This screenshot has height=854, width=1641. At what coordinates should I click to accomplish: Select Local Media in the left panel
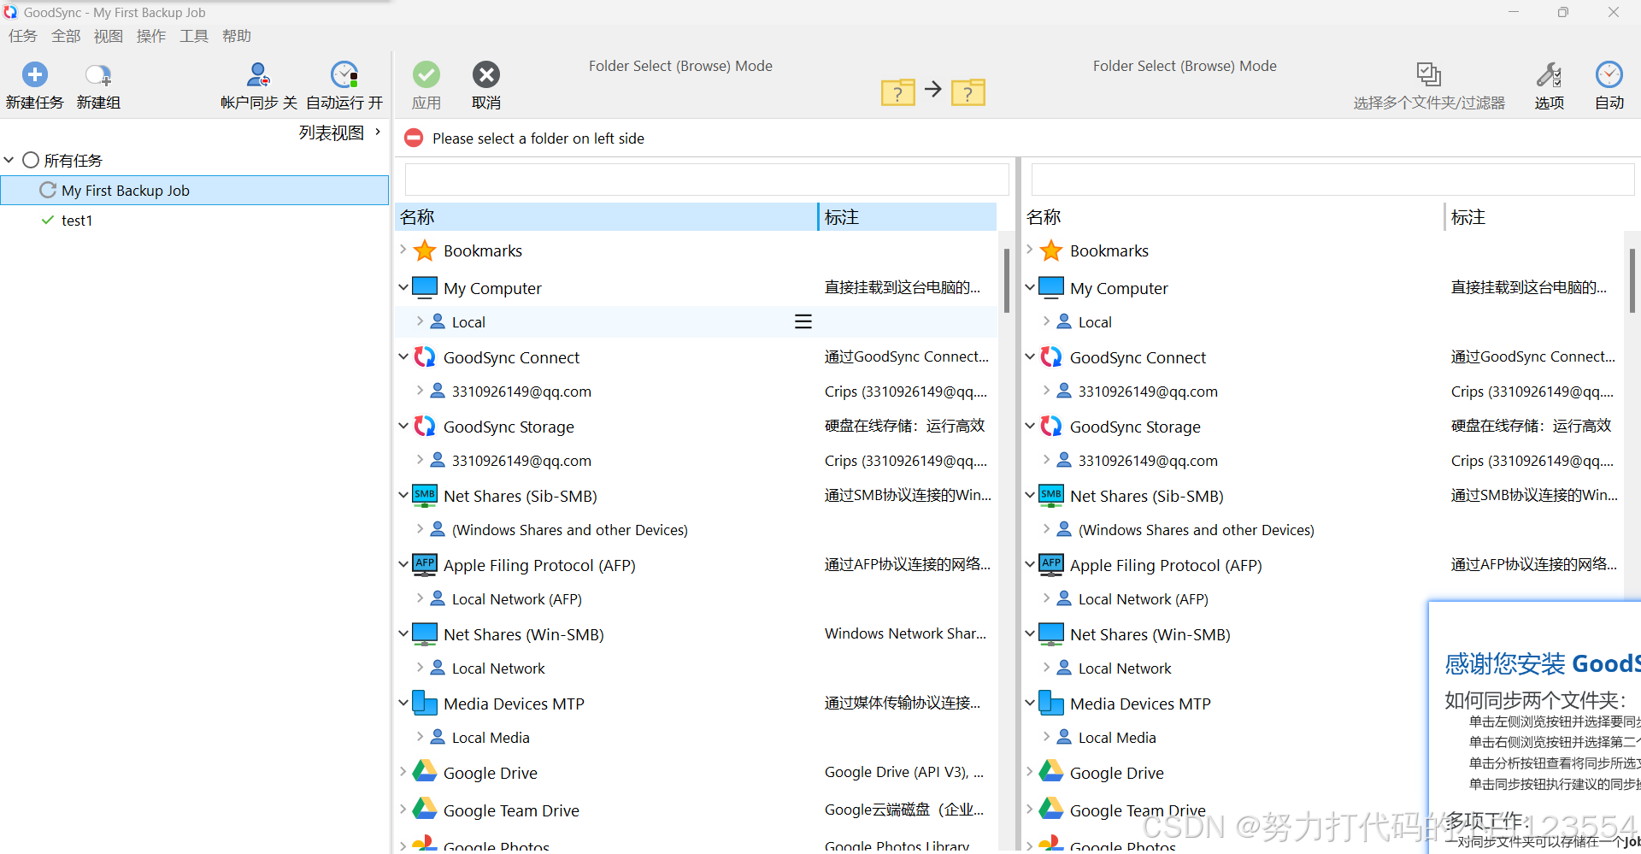(x=491, y=738)
